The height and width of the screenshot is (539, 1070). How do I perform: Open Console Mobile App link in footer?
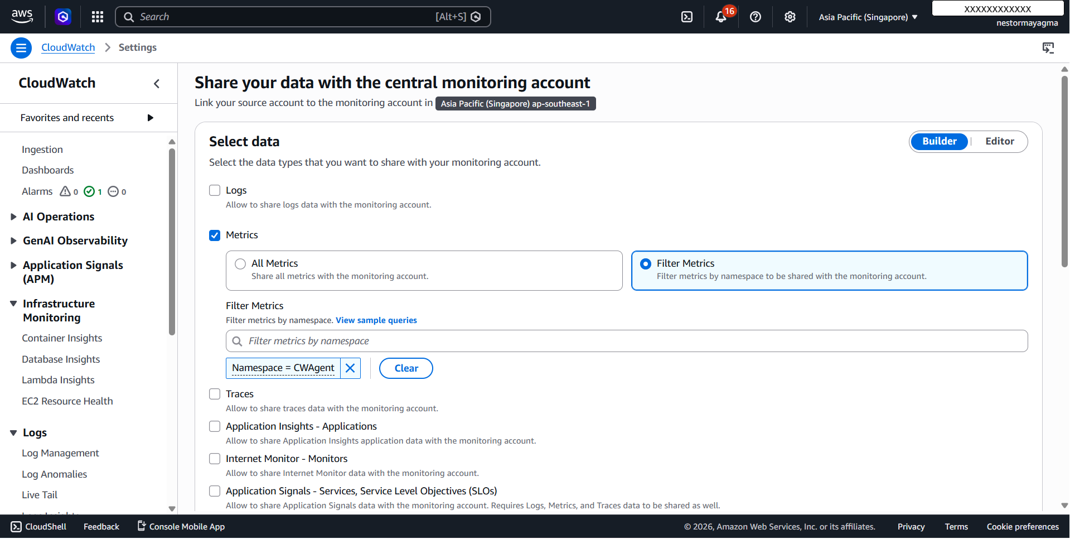(181, 527)
